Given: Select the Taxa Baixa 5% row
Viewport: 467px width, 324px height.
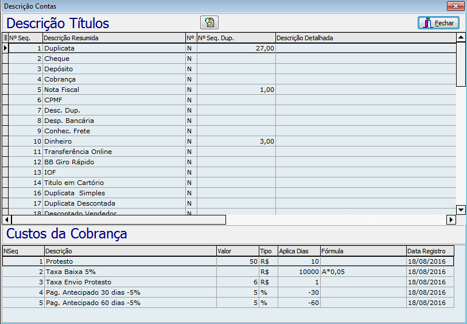Looking at the screenshot, I should tap(228, 272).
